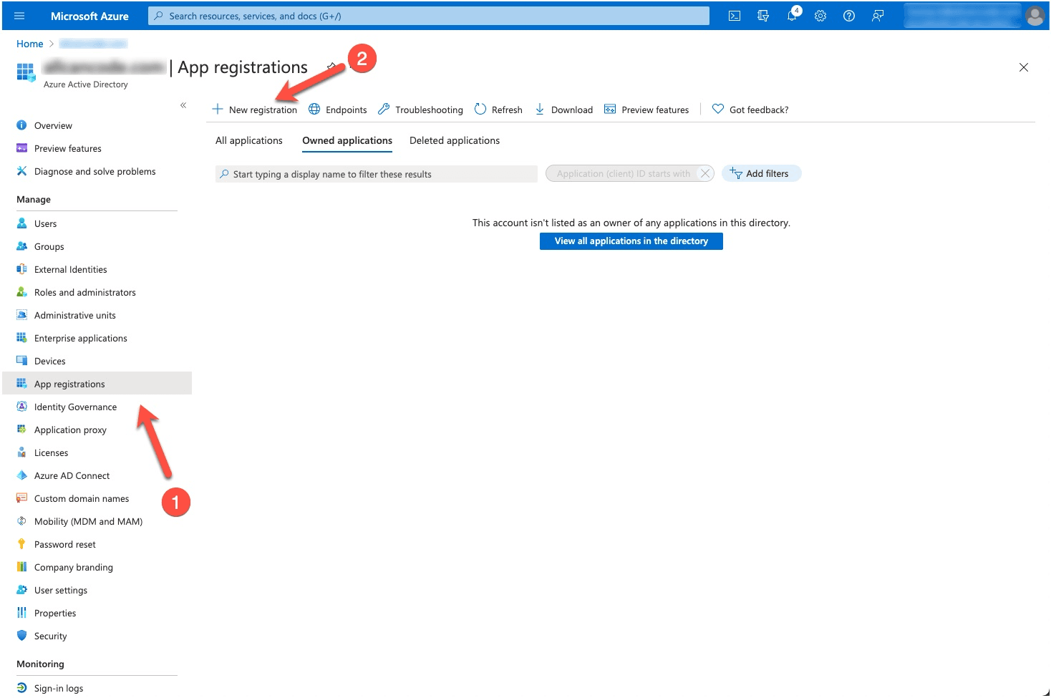Viewport: 1051px width, 698px height.
Task: Open portal settings gear
Action: point(820,16)
